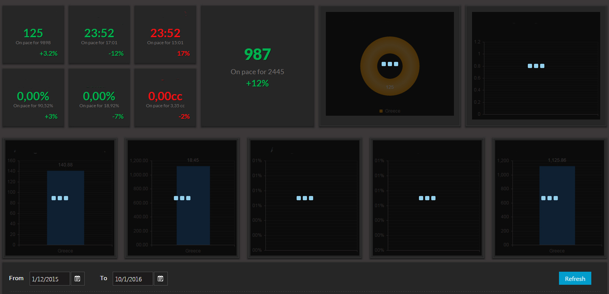609x294 pixels.
Task: Select the green 125 KPI value
Action: pos(33,33)
